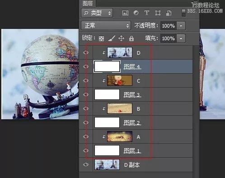Select layer C thumbnail
225x178 pixels.
(120, 80)
